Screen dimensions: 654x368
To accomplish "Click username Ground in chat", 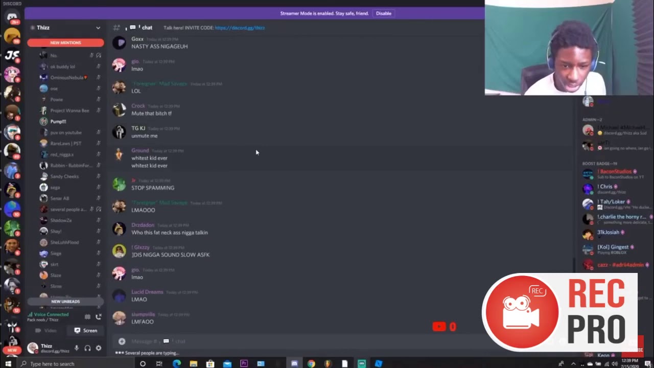I will click(140, 151).
